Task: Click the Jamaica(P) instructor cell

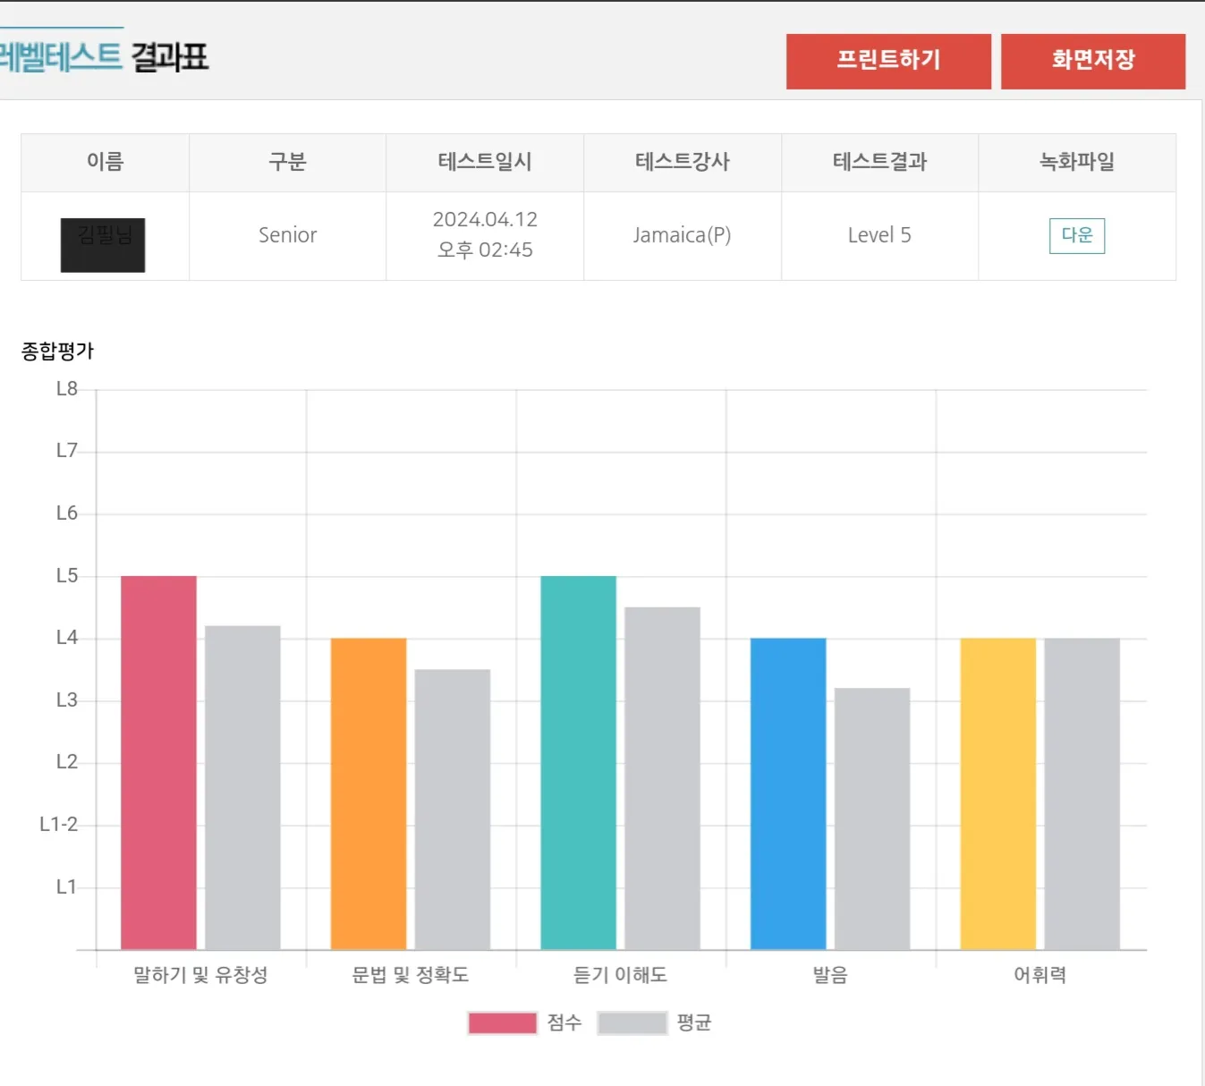Action: pos(682,235)
